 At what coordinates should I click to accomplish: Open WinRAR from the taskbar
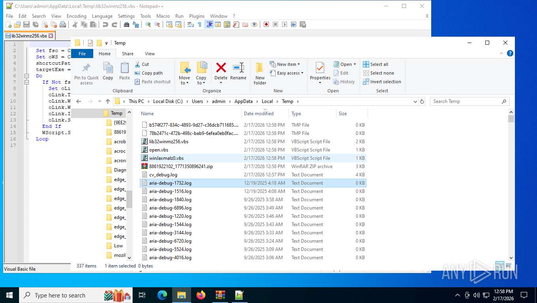click(220, 295)
